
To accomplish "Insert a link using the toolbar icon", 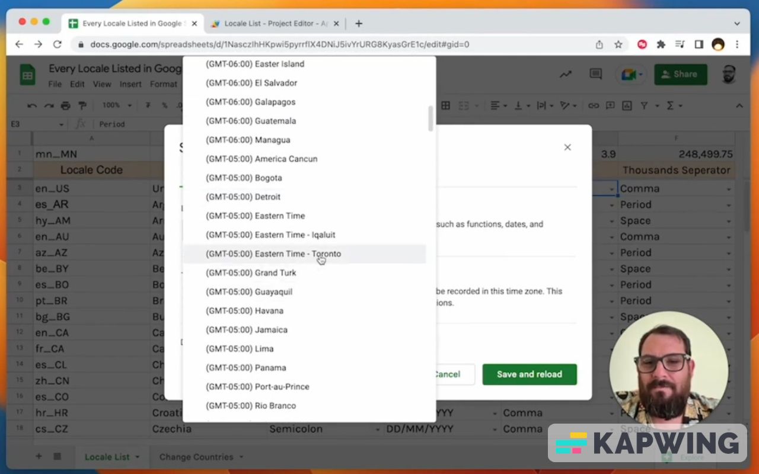I will click(x=593, y=105).
